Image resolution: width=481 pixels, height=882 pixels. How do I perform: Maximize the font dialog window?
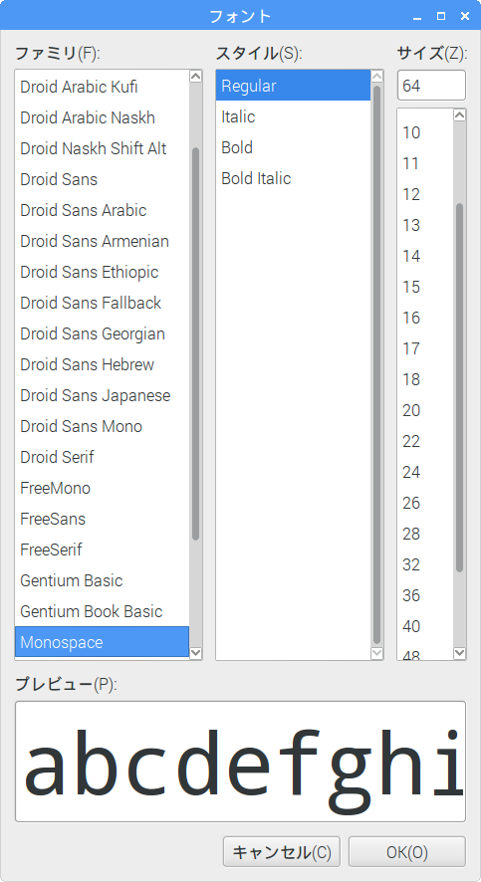[x=441, y=16]
